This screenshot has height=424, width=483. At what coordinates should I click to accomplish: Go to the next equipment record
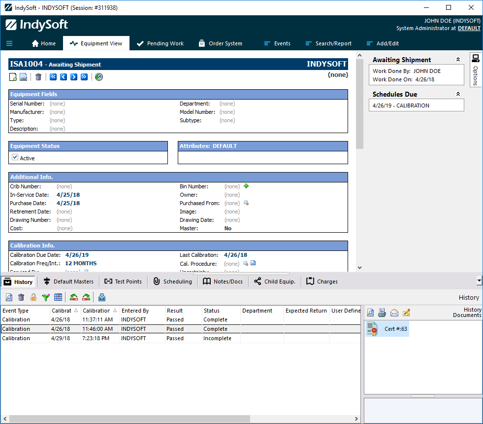tap(74, 77)
